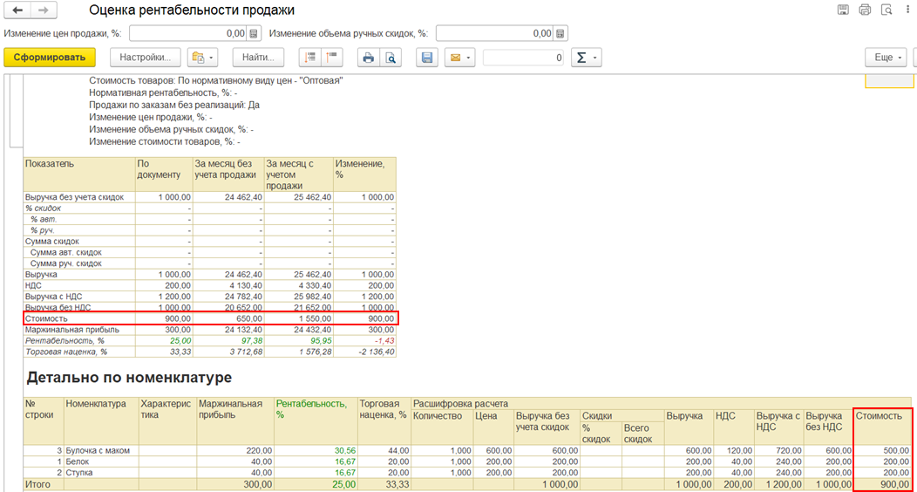Open calculator for manual discount field

pos(560,33)
